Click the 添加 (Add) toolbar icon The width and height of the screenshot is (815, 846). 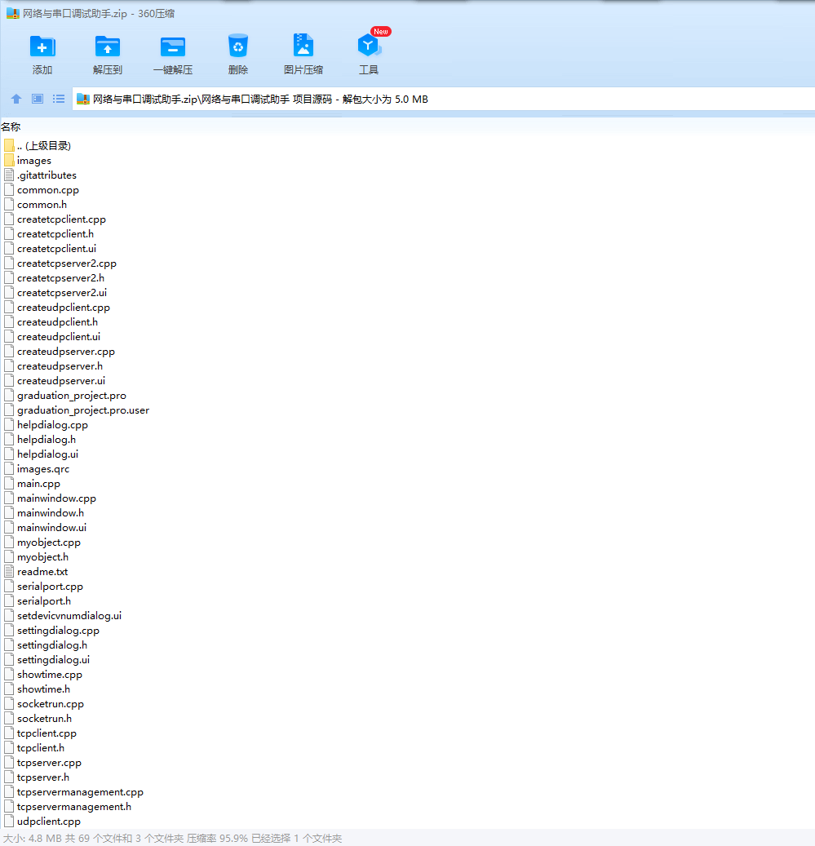coord(42,47)
